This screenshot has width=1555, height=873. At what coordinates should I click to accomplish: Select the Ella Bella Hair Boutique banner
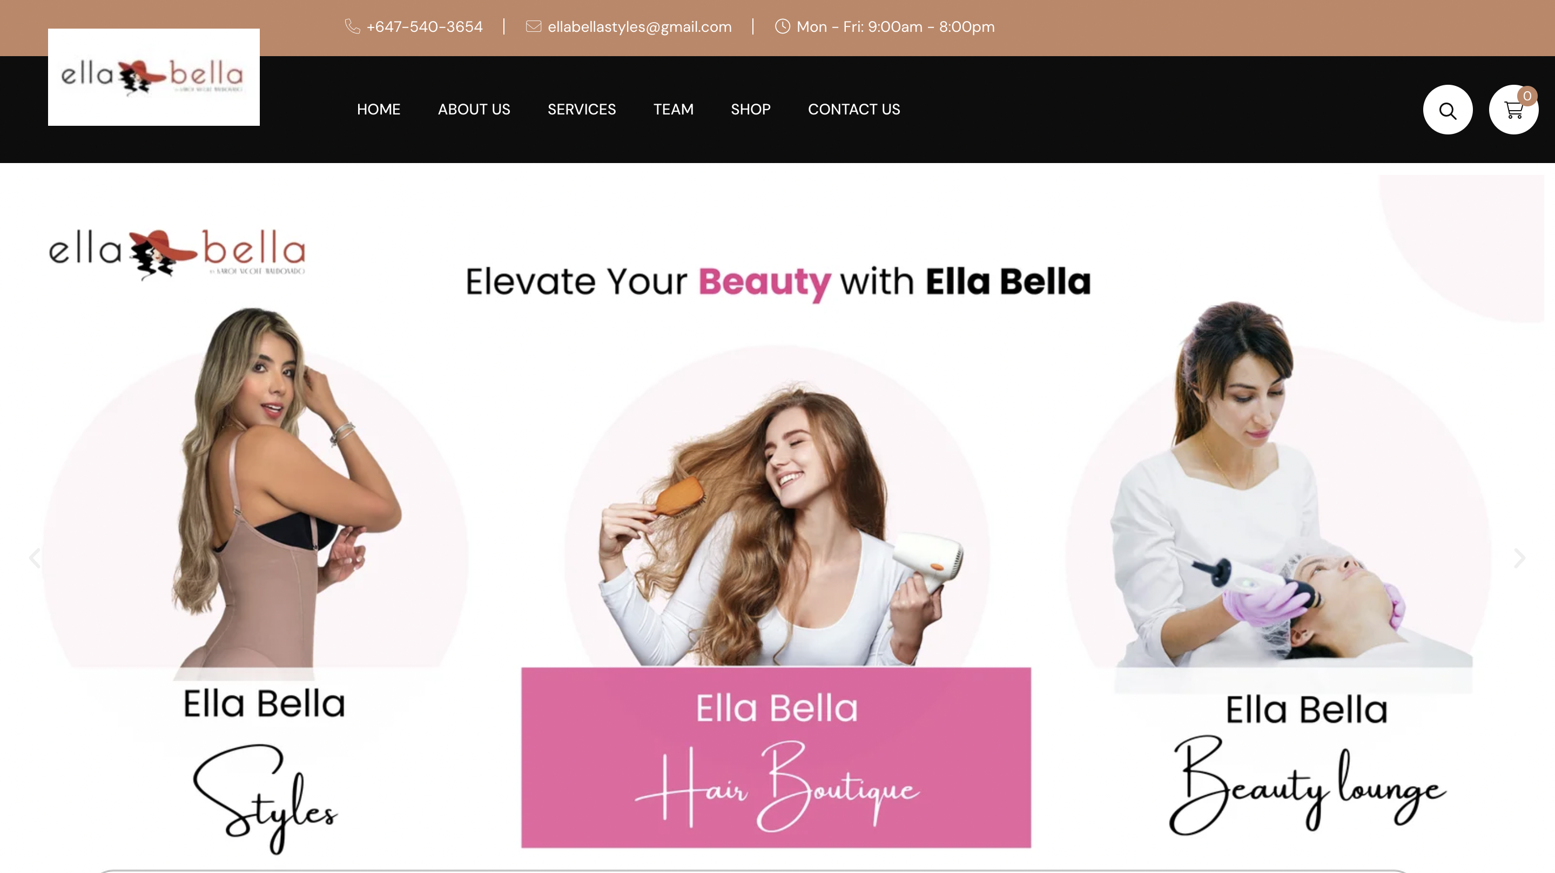pyautogui.click(x=776, y=757)
